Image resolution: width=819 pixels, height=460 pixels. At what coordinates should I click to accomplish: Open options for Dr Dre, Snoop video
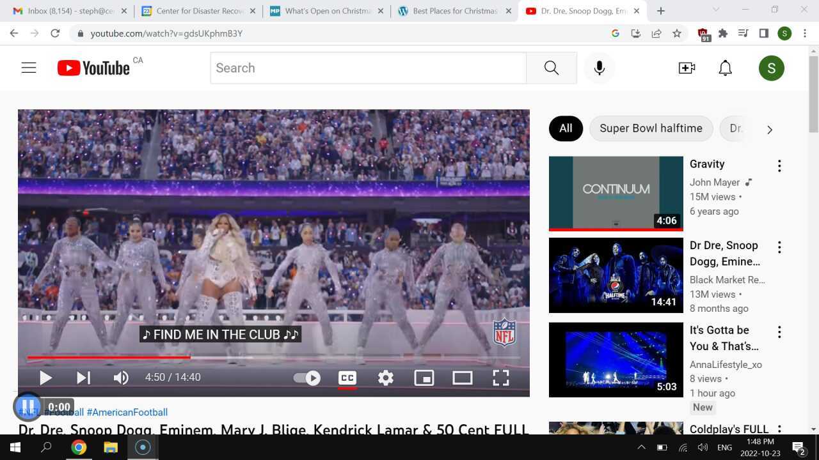point(779,247)
